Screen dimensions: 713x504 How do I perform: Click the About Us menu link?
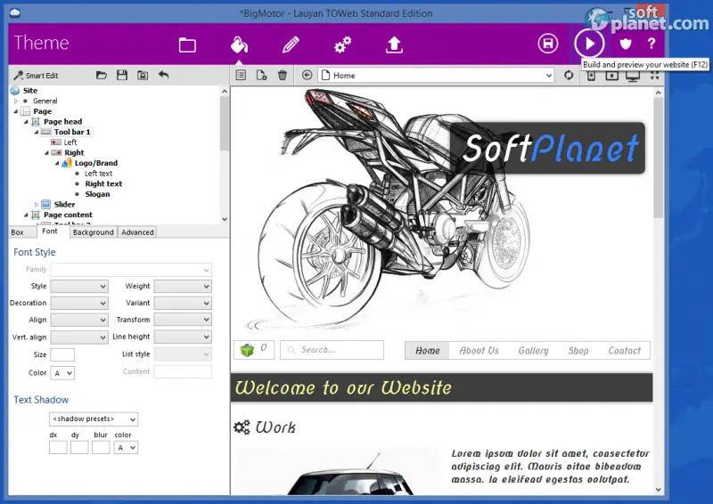[479, 350]
